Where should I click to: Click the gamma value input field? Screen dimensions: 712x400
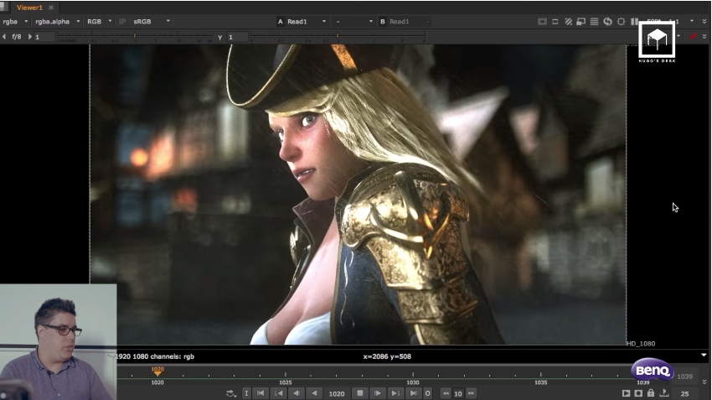pos(238,37)
